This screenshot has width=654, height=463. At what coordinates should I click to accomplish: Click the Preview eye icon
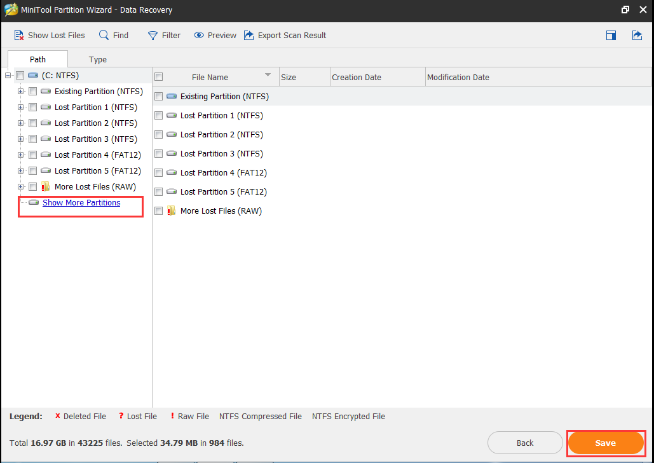[199, 36]
